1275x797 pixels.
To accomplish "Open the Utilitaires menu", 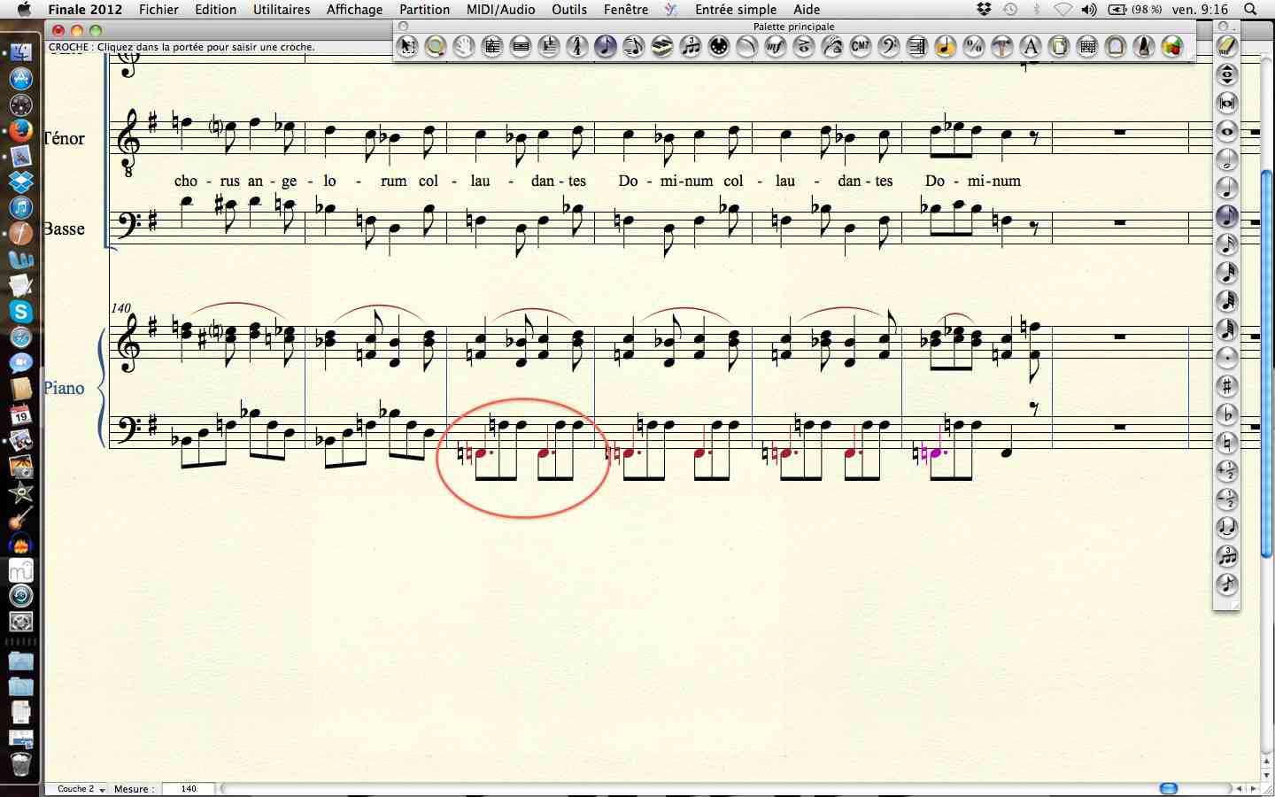I will [282, 10].
